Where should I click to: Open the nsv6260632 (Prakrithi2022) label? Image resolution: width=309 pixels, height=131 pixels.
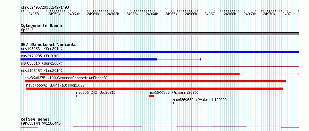tap(200, 100)
